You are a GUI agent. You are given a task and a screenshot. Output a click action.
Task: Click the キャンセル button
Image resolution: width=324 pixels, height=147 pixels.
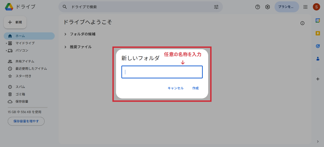175,88
